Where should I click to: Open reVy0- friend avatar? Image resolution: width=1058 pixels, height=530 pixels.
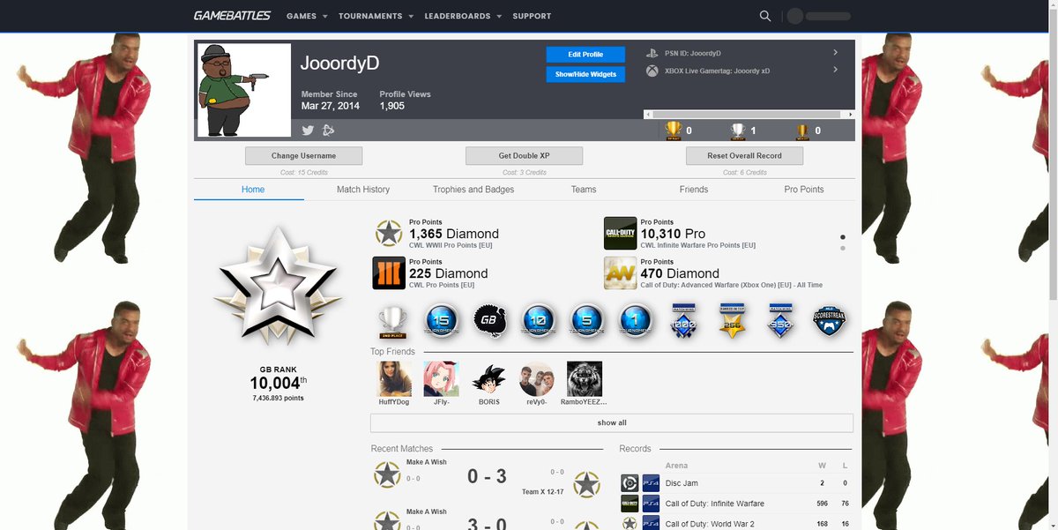pos(537,379)
